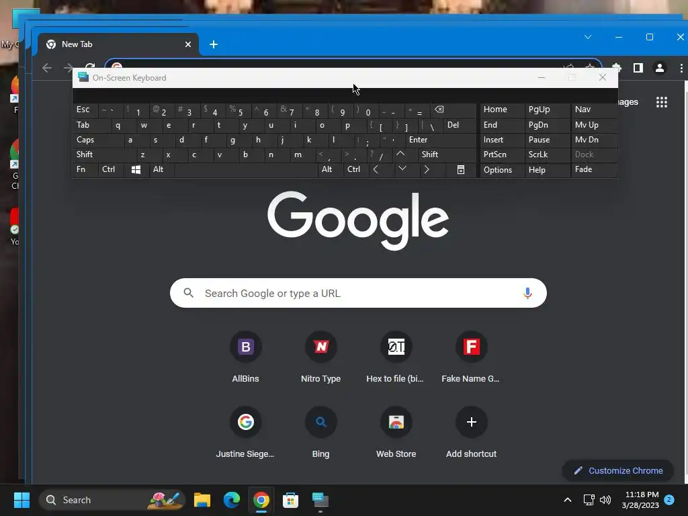
Task: Tap the Mv Up key
Action: point(594,125)
